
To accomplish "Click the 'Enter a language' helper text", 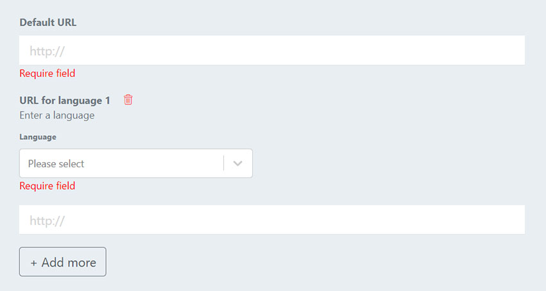I will [56, 115].
